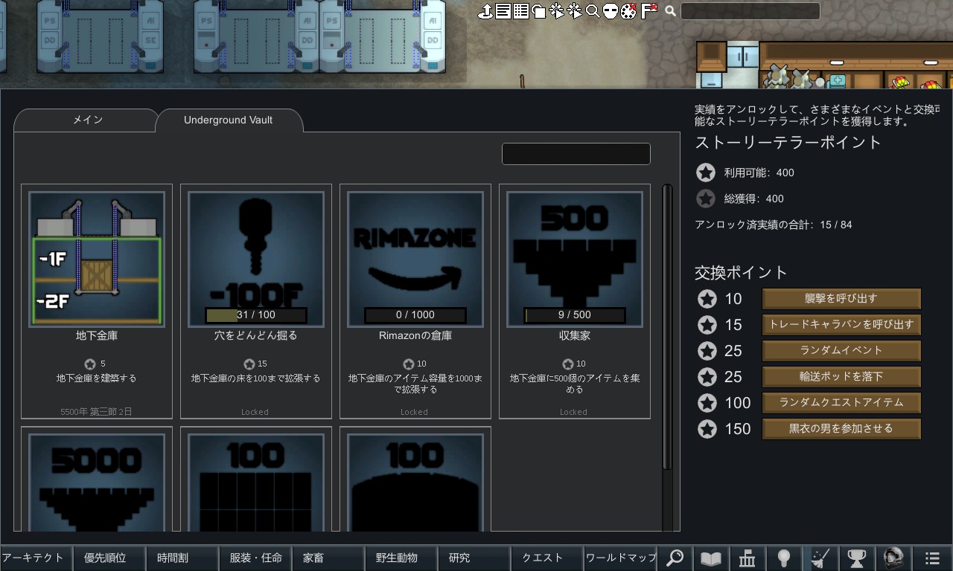Click the ランダムクエストアイテム button

coord(841,403)
